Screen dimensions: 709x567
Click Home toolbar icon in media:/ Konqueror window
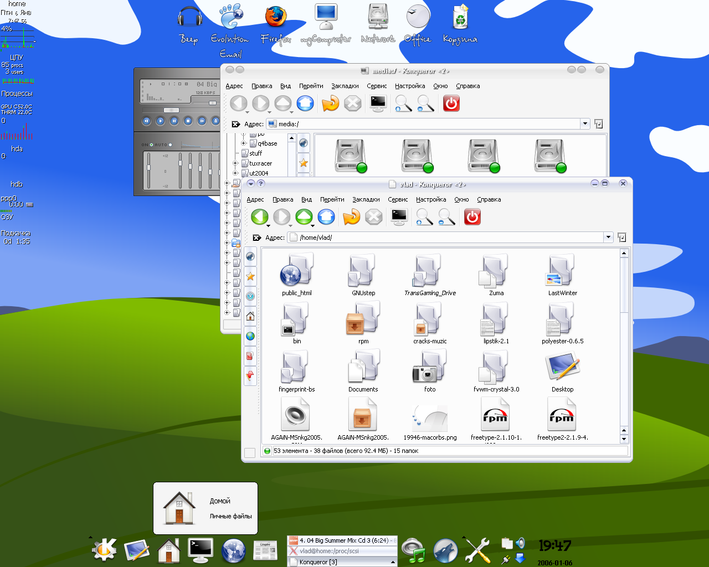point(305,103)
